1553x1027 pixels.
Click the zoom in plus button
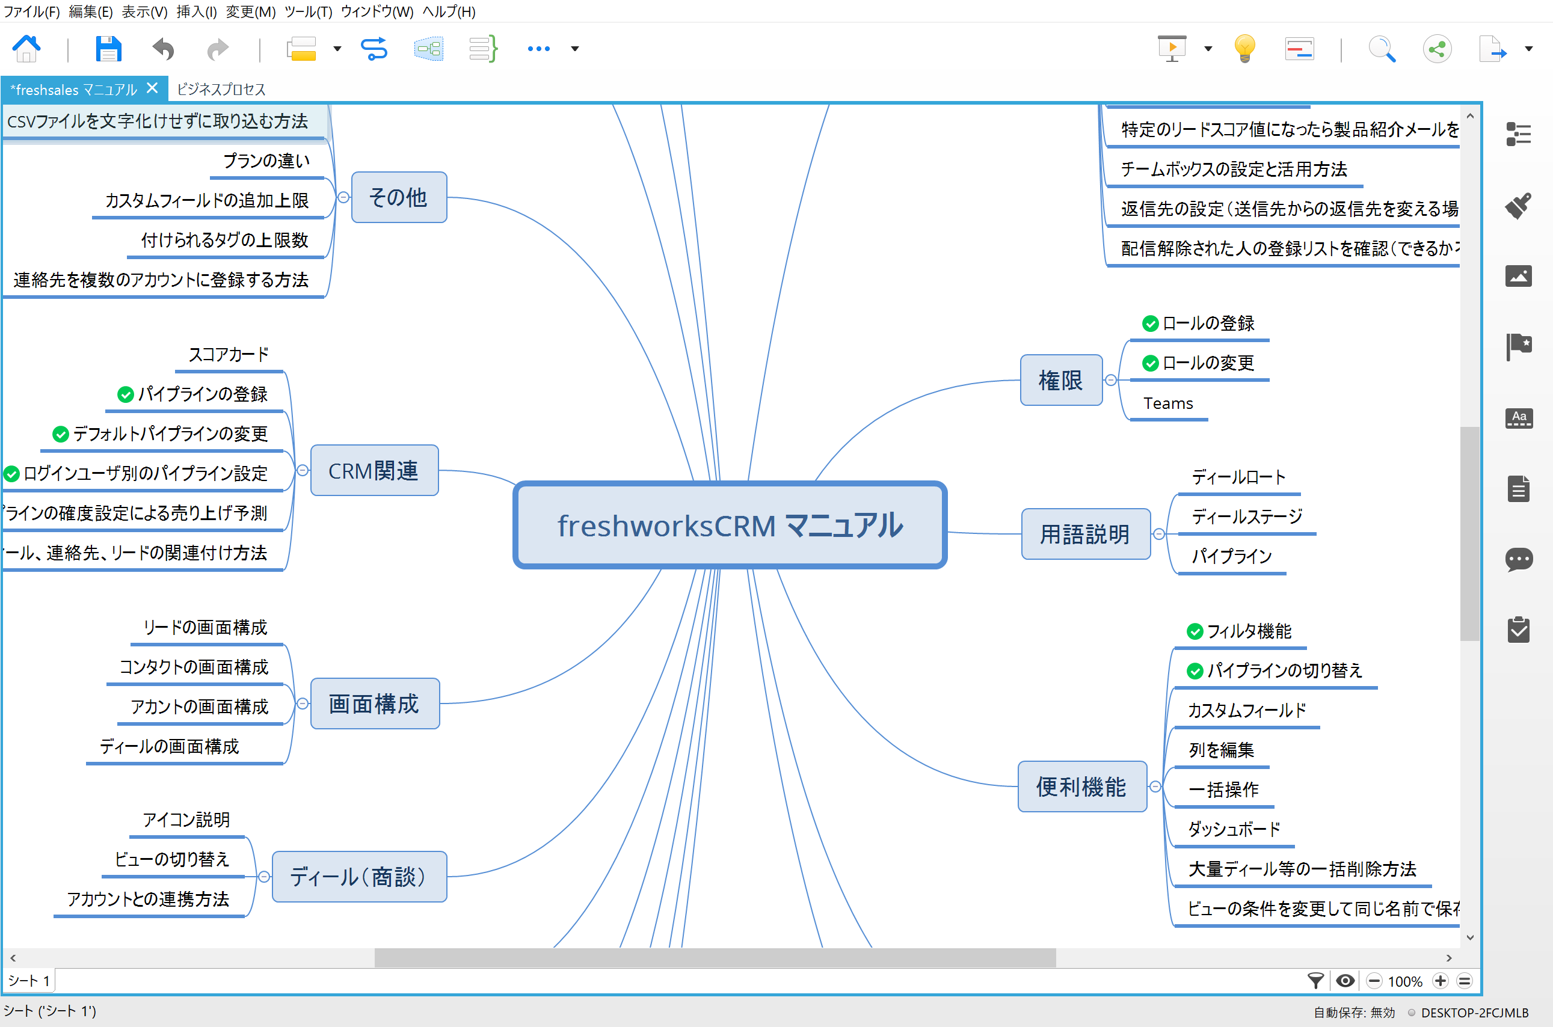pyautogui.click(x=1440, y=981)
